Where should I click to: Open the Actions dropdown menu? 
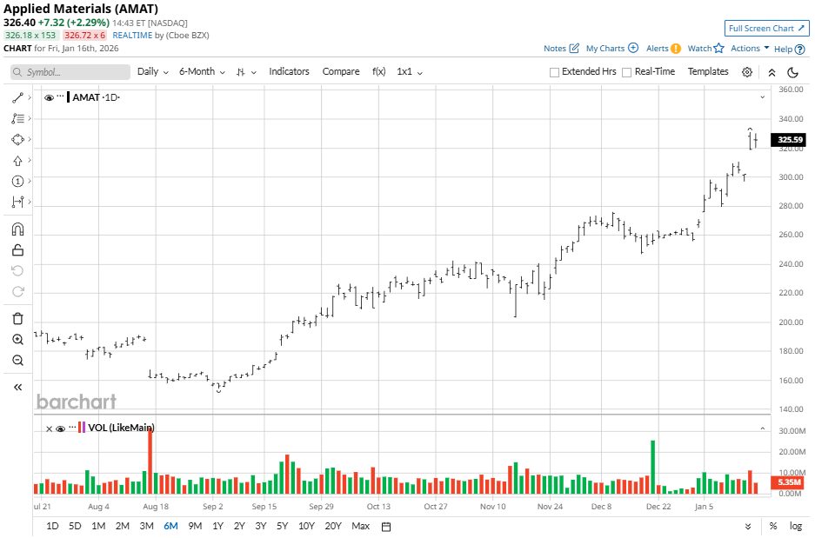click(x=750, y=49)
